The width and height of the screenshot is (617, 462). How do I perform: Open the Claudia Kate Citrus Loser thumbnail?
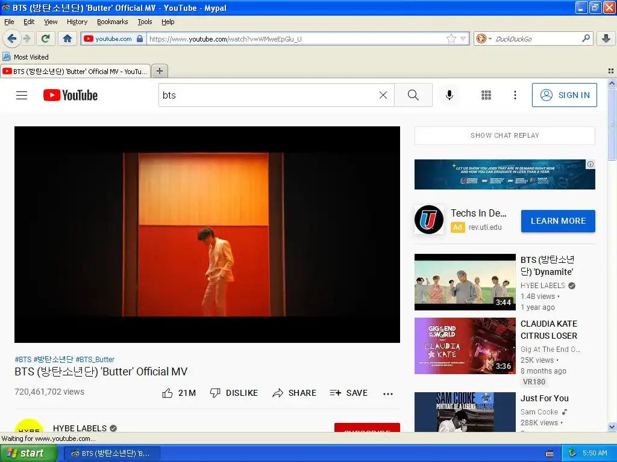(x=465, y=346)
